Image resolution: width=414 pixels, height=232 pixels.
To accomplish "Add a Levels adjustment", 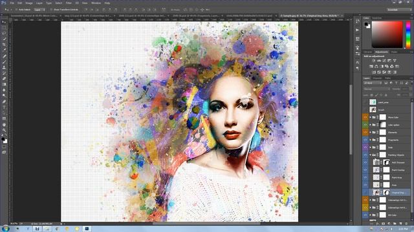I will pyautogui.click(x=379, y=61).
